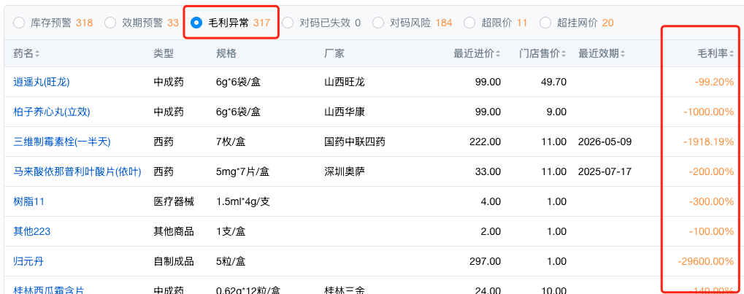This screenshot has width=744, height=294.
Task: Select the 毛利异常 radio filter
Action: coord(196,23)
